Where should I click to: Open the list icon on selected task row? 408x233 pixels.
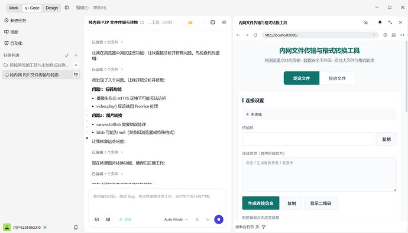coord(76,75)
